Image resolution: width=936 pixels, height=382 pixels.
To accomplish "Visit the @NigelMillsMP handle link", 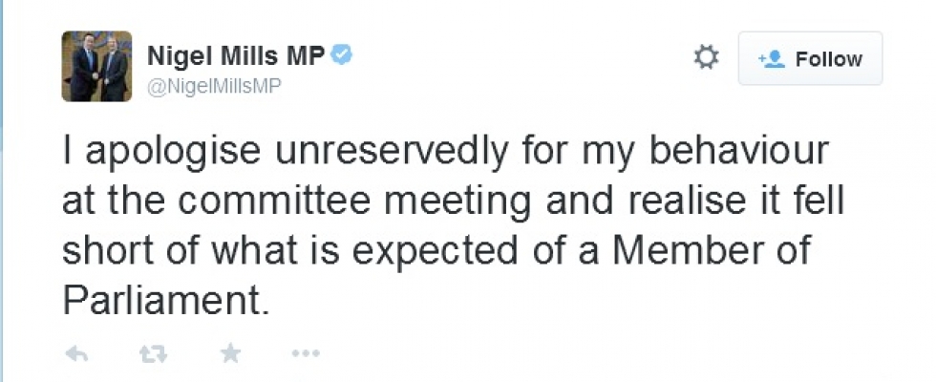I will coord(214,86).
